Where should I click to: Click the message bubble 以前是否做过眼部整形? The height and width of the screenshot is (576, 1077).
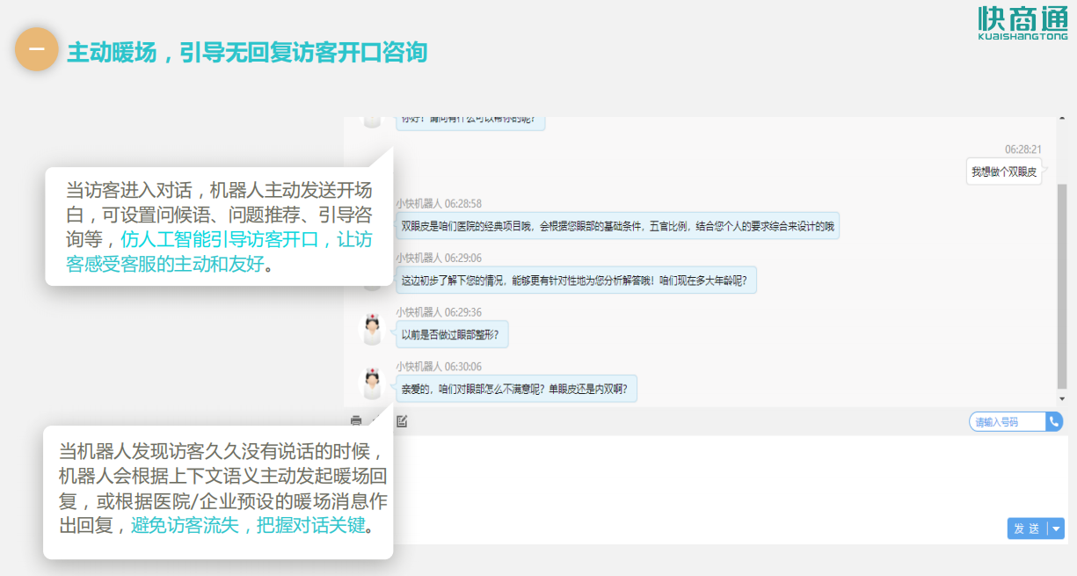coord(451,335)
